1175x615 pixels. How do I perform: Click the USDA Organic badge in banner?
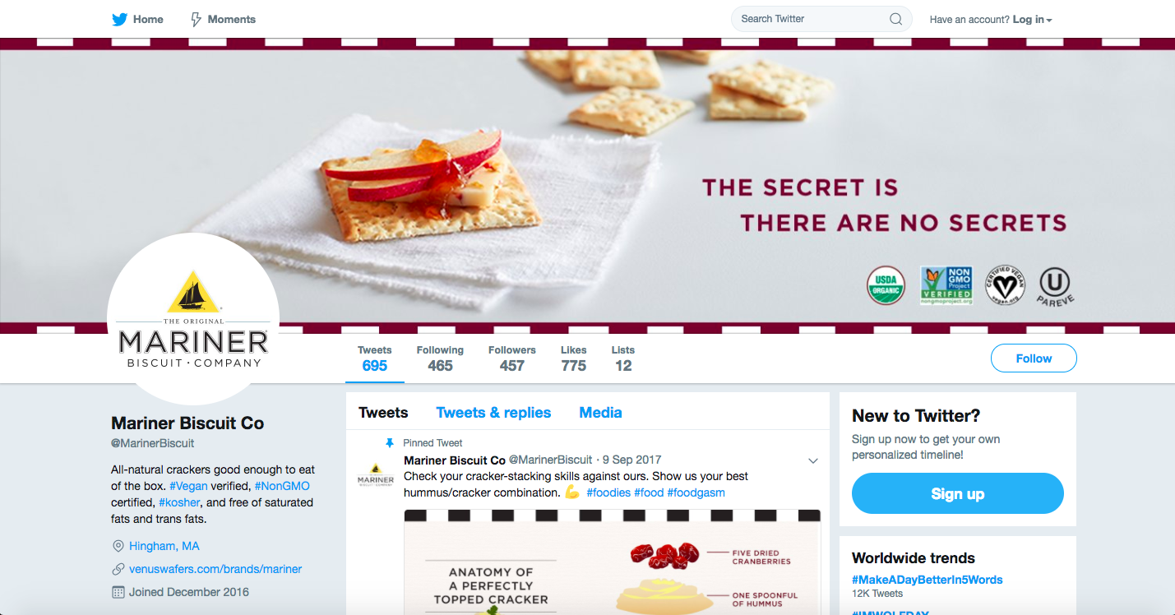(x=886, y=285)
